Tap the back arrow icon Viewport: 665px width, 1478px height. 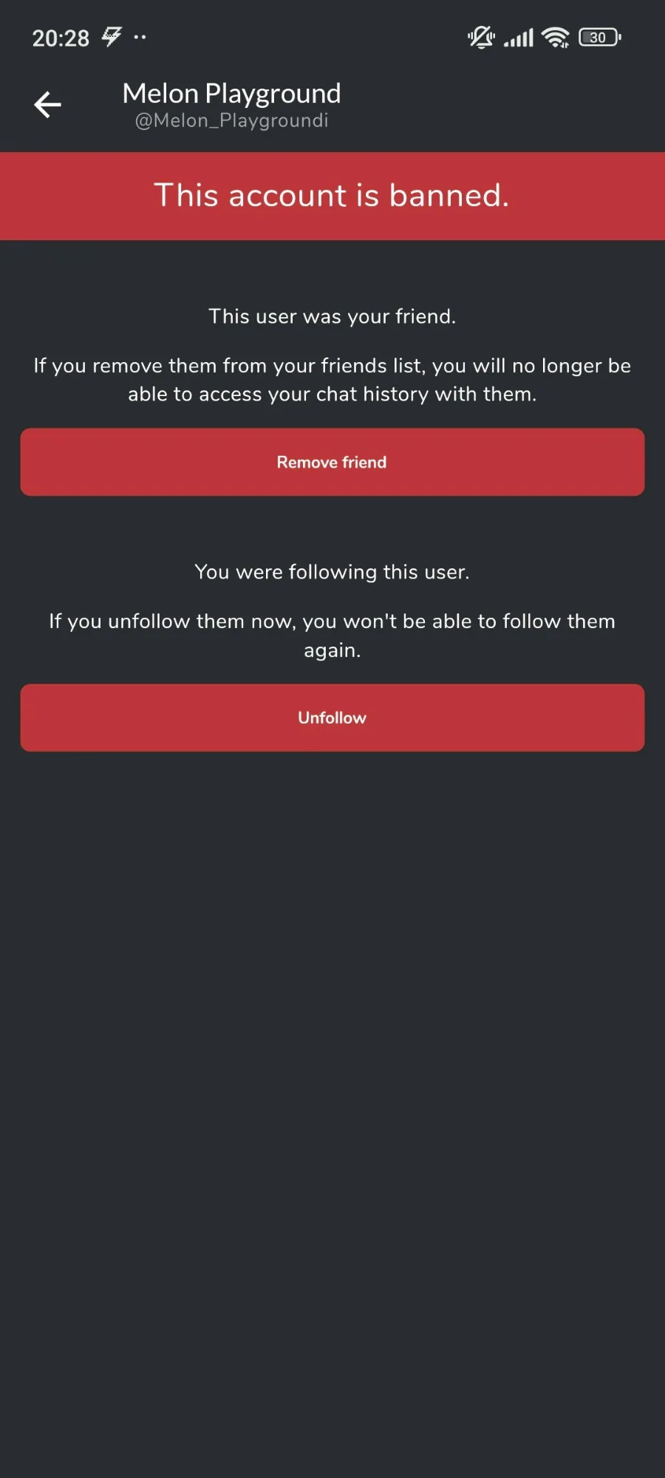coord(47,105)
